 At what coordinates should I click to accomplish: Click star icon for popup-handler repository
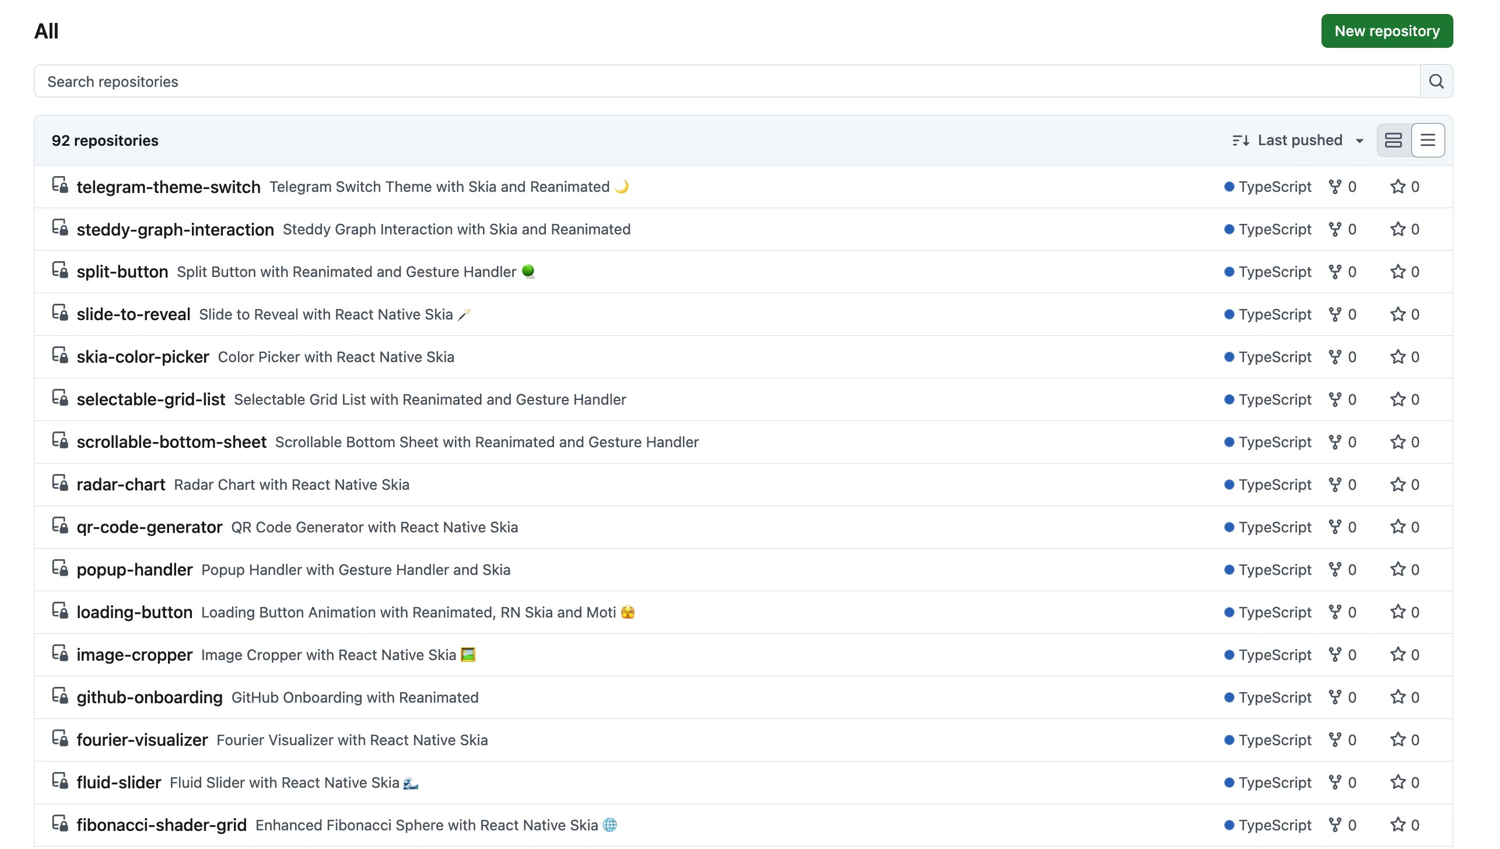1397,570
